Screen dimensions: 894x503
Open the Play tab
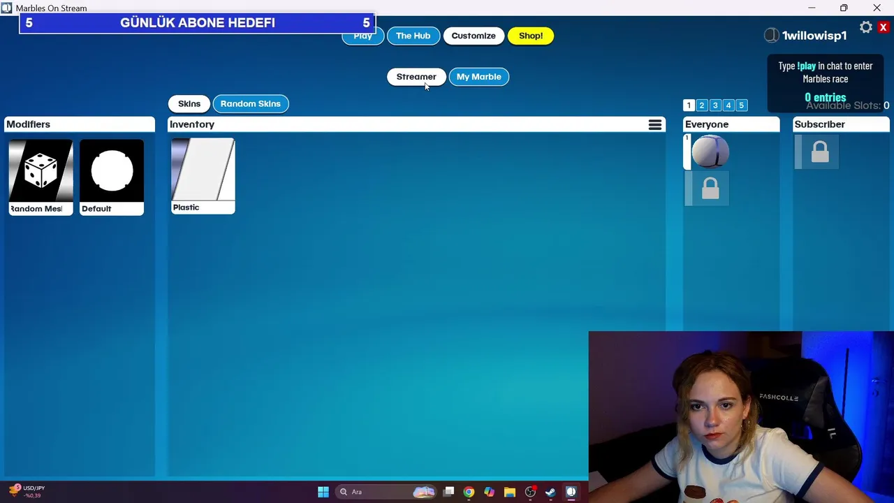pyautogui.click(x=363, y=36)
